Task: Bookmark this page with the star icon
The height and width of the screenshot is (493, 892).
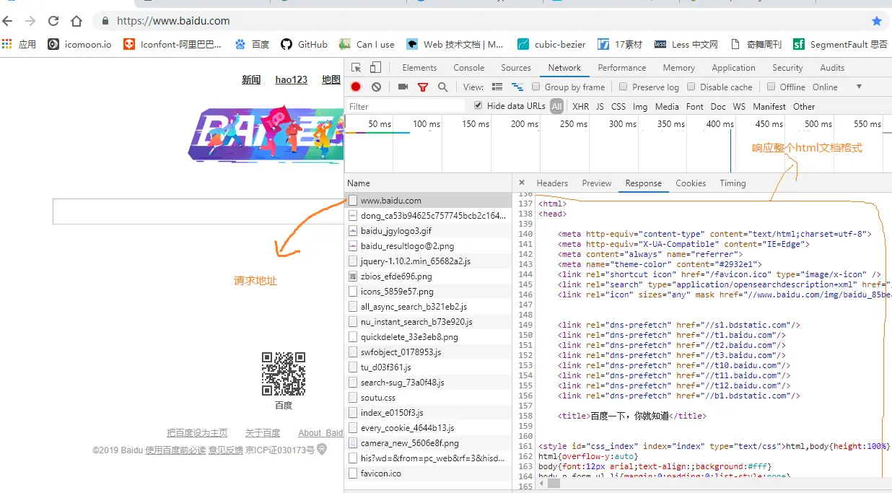Action: tap(877, 21)
